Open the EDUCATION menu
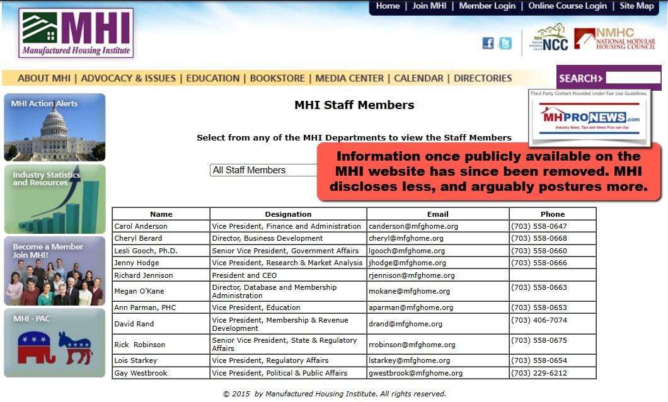 tap(212, 78)
